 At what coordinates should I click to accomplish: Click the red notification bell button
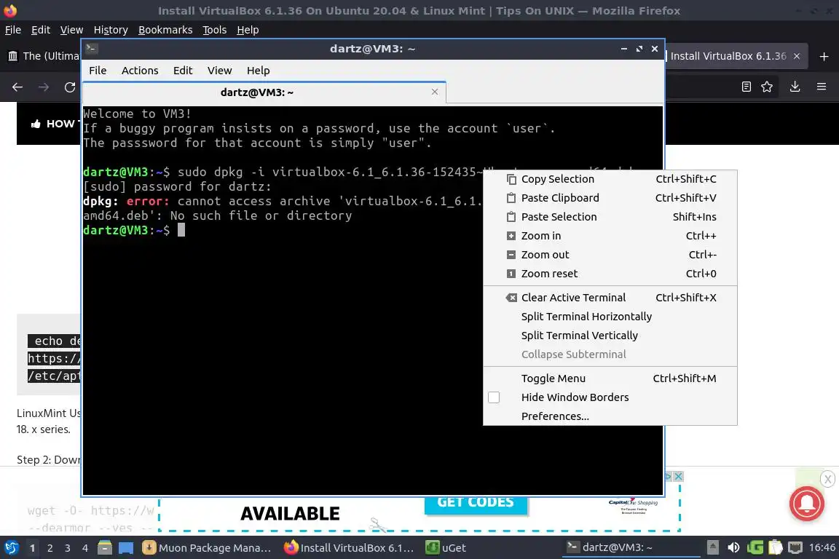(806, 504)
